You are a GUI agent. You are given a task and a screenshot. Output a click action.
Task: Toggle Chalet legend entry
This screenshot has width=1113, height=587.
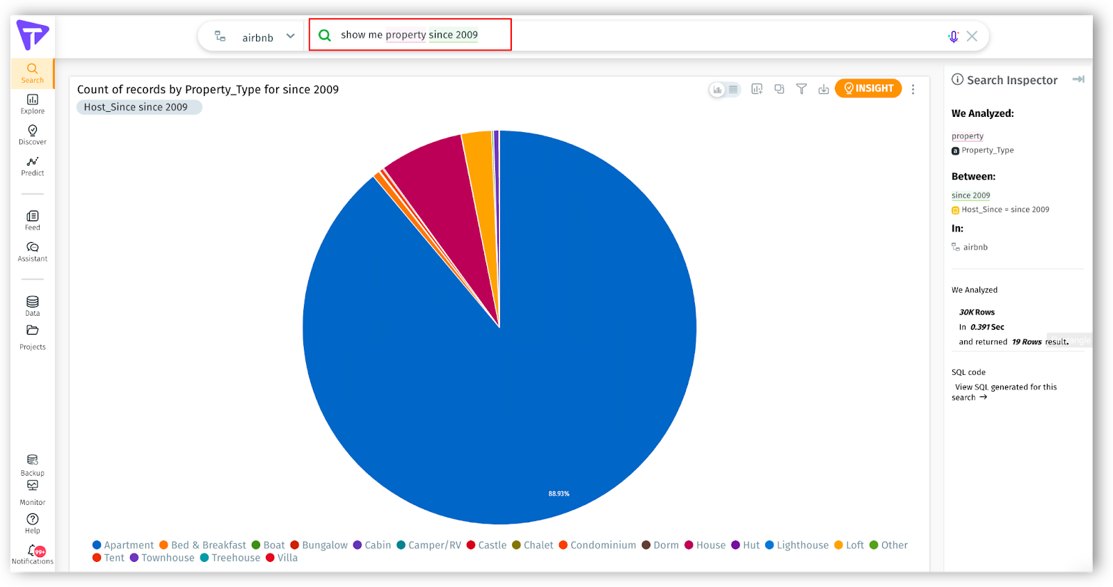[533, 545]
